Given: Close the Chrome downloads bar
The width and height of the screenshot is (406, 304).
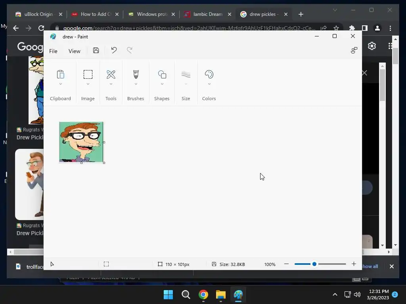Looking at the screenshot, I should point(391,266).
